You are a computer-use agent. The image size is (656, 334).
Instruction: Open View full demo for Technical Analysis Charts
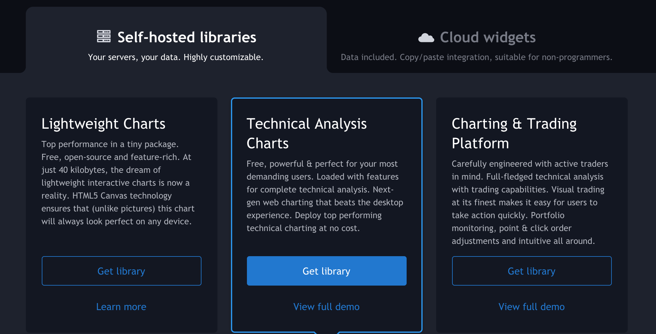pos(326,307)
